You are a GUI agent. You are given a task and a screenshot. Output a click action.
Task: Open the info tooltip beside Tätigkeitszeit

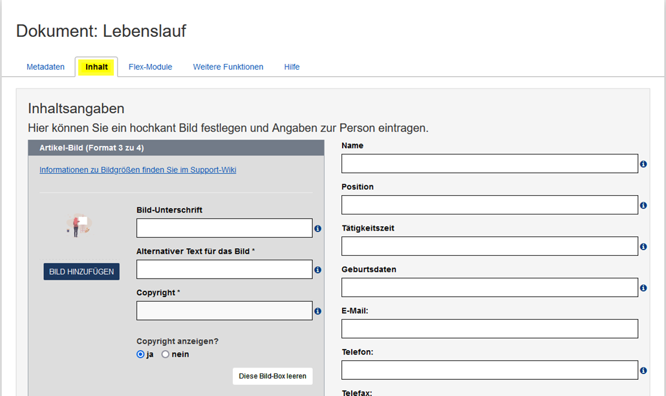(x=643, y=246)
